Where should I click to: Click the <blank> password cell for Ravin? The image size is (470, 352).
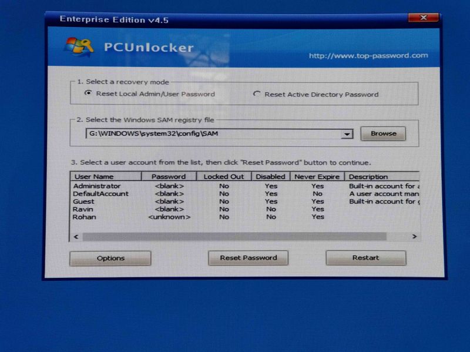point(169,209)
